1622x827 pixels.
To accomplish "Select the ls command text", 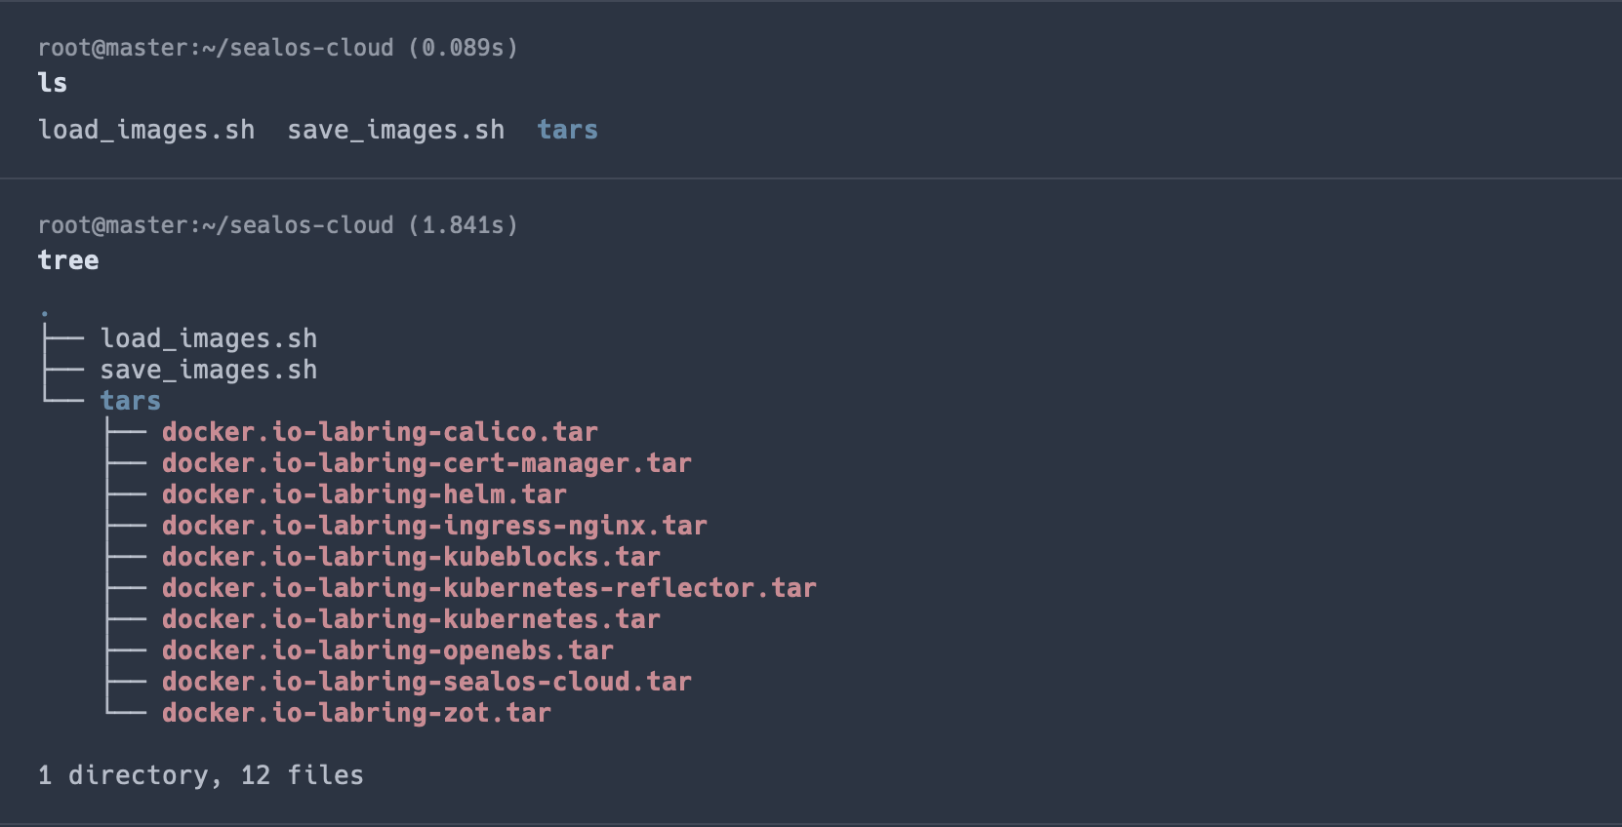I will pos(53,83).
